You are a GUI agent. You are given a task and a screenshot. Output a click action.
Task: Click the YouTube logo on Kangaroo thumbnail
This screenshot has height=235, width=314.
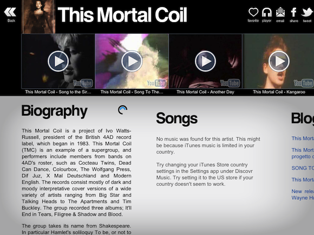[303, 83]
